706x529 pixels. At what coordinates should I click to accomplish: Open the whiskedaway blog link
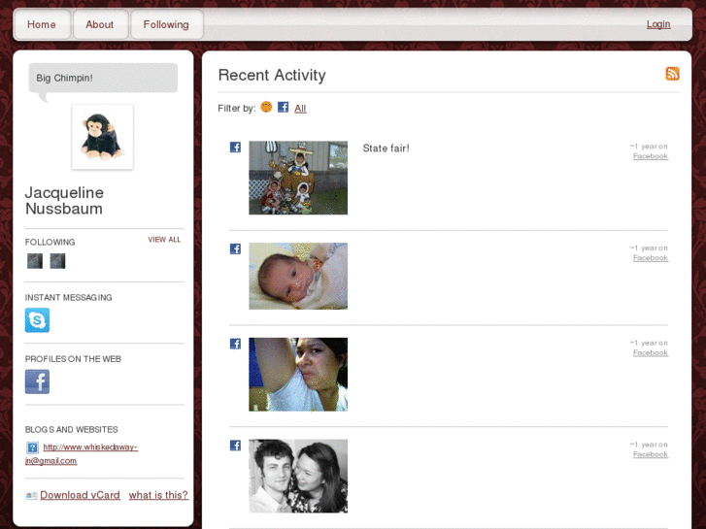point(82,454)
